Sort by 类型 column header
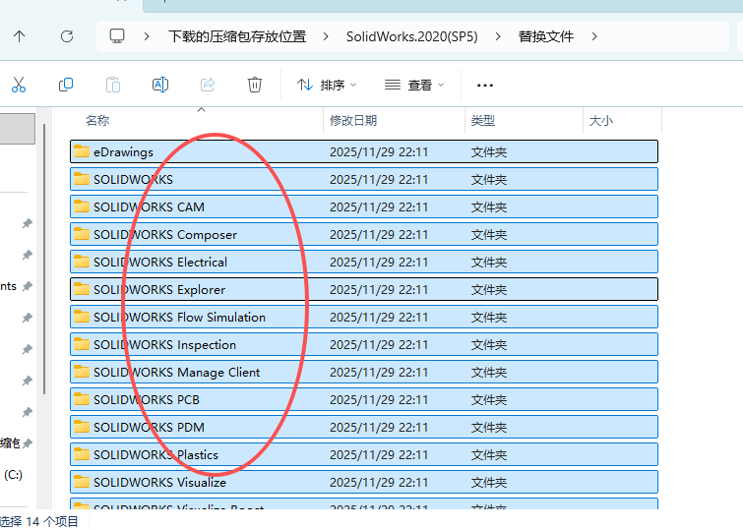 [483, 121]
